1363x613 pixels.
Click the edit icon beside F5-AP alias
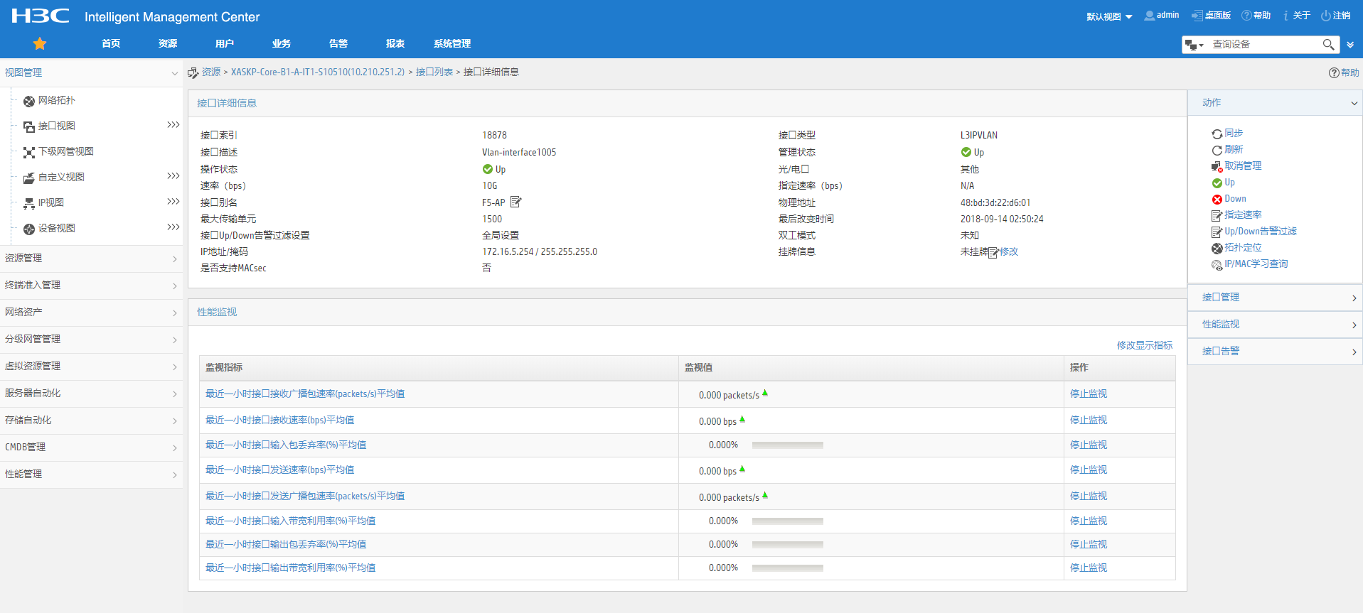tap(516, 202)
